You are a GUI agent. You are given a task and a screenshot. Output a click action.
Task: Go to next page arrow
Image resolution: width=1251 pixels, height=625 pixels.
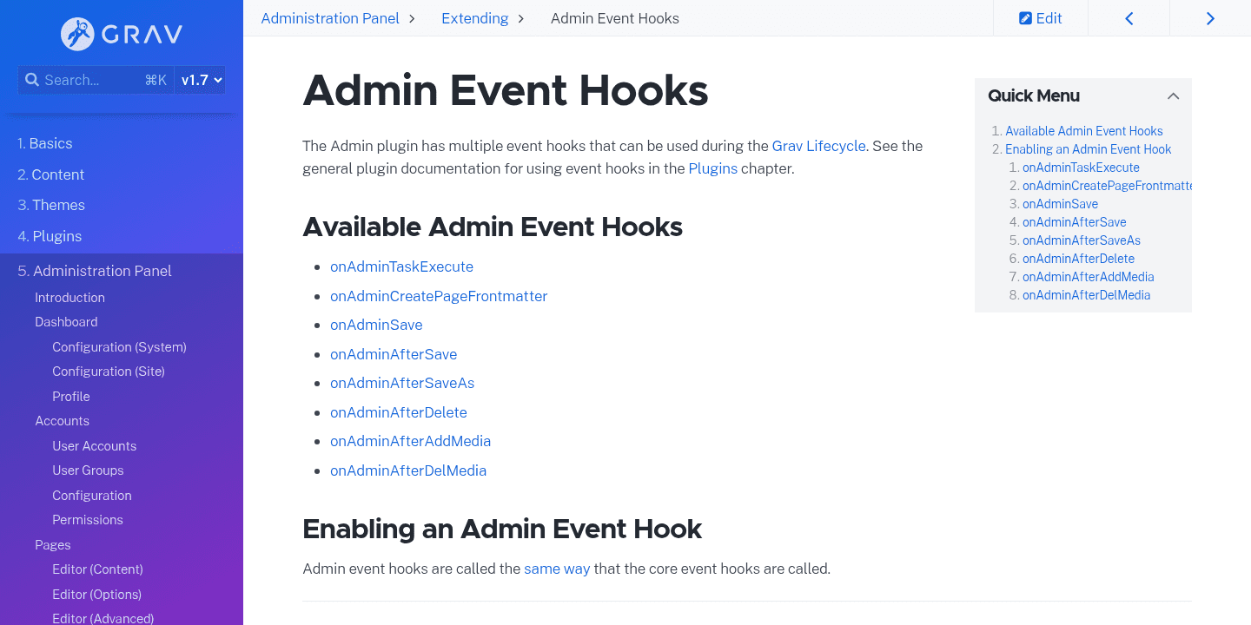(1210, 18)
